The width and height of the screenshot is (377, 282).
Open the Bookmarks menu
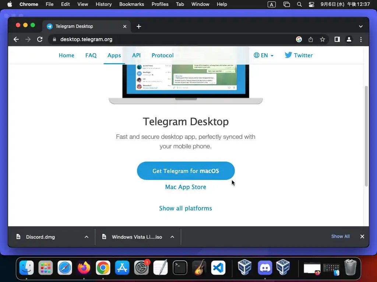point(132,4)
